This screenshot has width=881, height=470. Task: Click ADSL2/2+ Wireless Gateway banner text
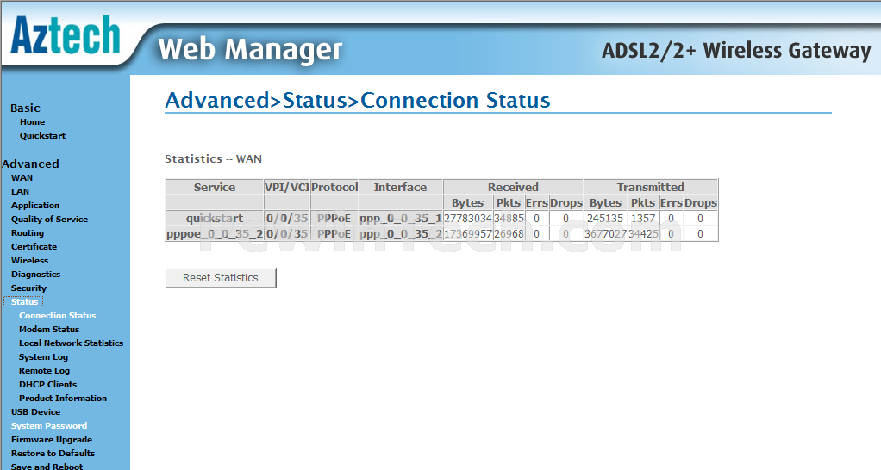pyautogui.click(x=736, y=51)
